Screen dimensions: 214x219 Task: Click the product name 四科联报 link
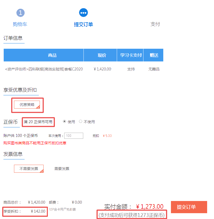click(x=44, y=69)
